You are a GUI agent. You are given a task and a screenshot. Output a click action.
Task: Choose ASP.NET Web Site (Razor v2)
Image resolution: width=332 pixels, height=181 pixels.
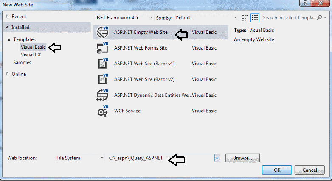pyautogui.click(x=161, y=79)
